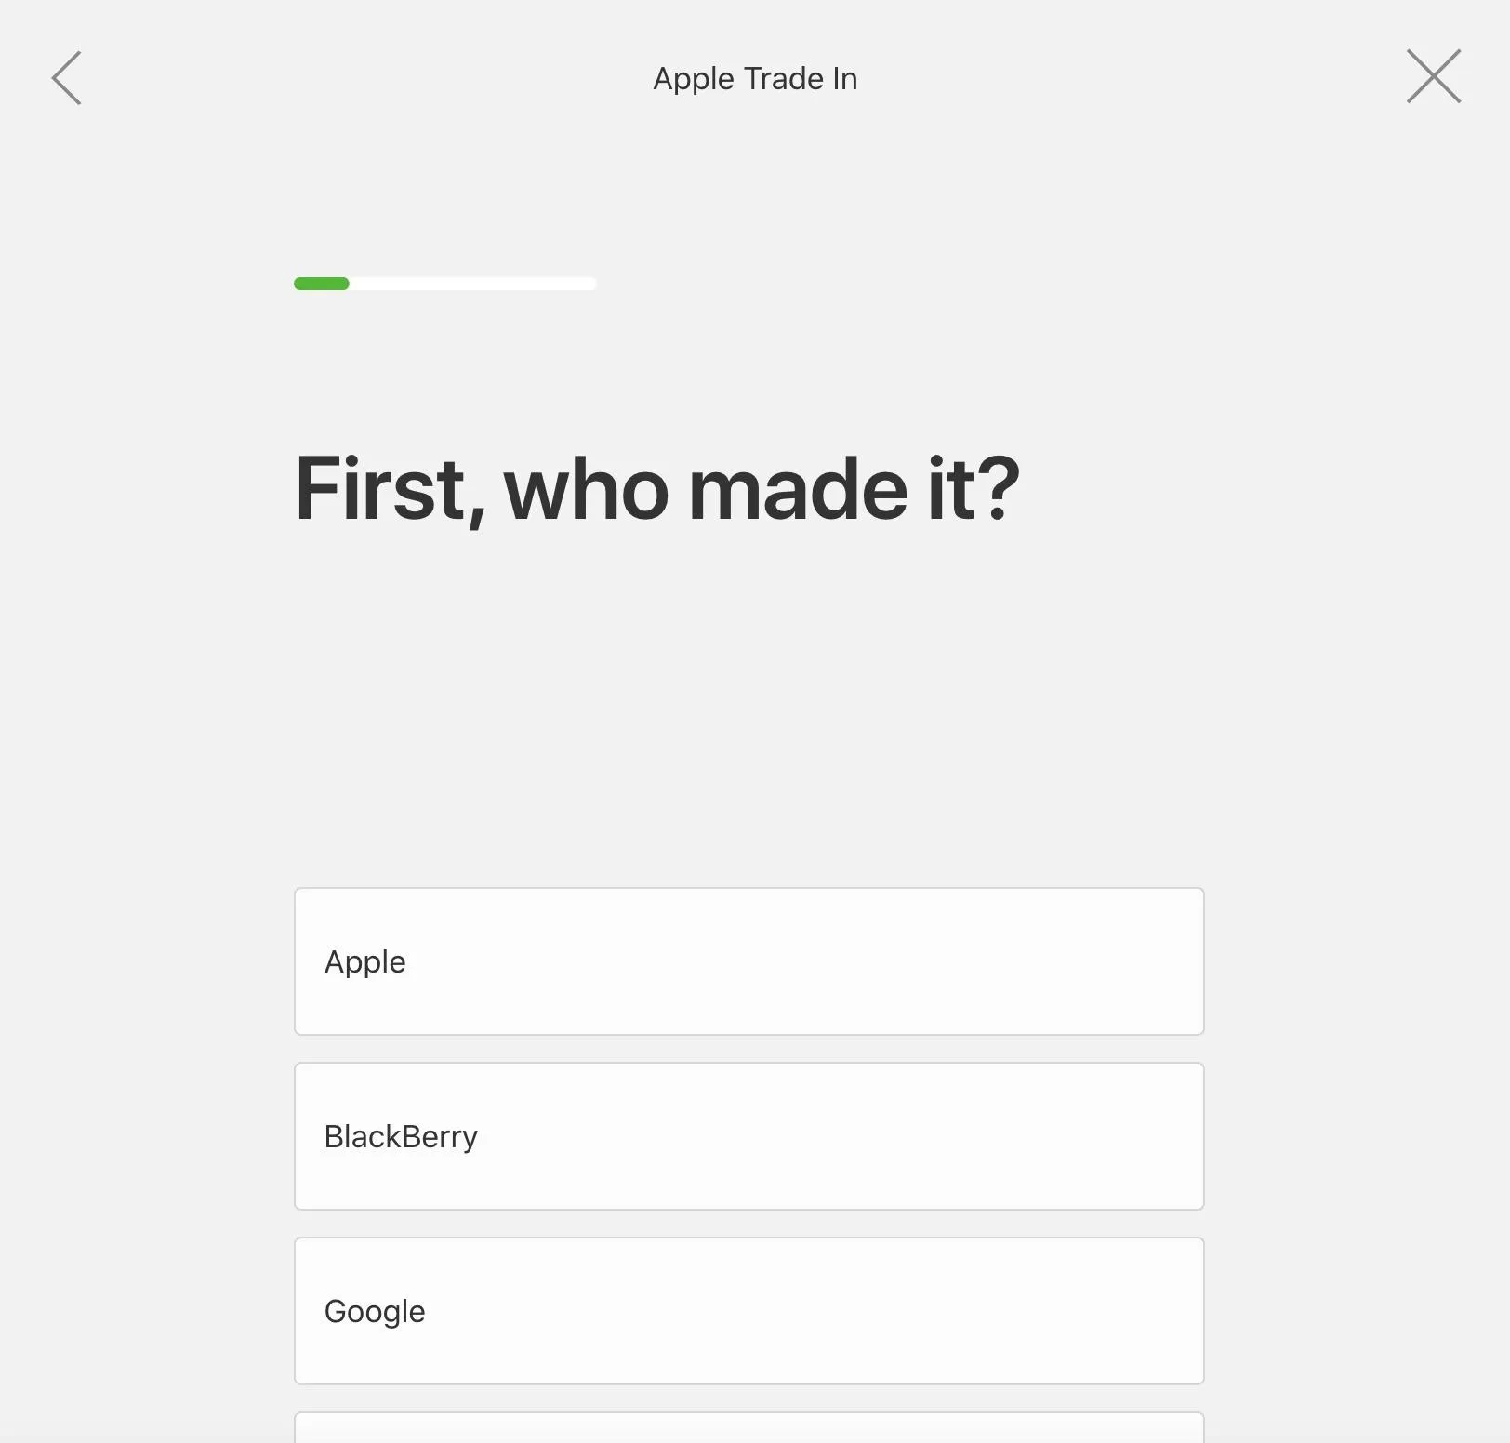Dismiss trade-in flow with the X icon
Image resolution: width=1510 pixels, height=1443 pixels.
(1434, 76)
